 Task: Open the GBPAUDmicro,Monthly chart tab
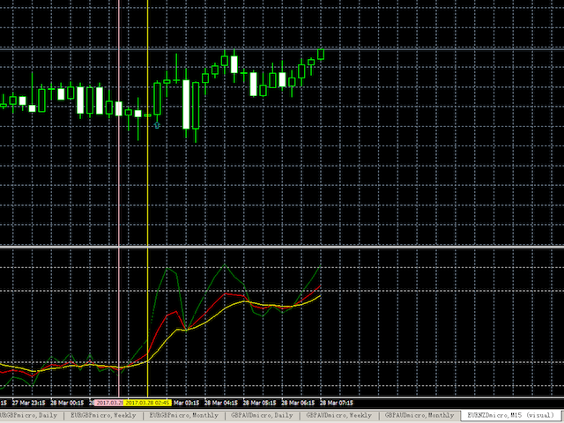pyautogui.click(x=420, y=414)
